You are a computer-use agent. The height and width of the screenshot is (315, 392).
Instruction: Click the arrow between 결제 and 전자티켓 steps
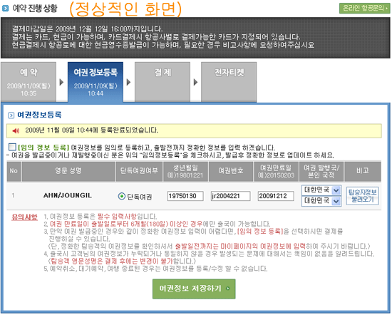pos(195,82)
